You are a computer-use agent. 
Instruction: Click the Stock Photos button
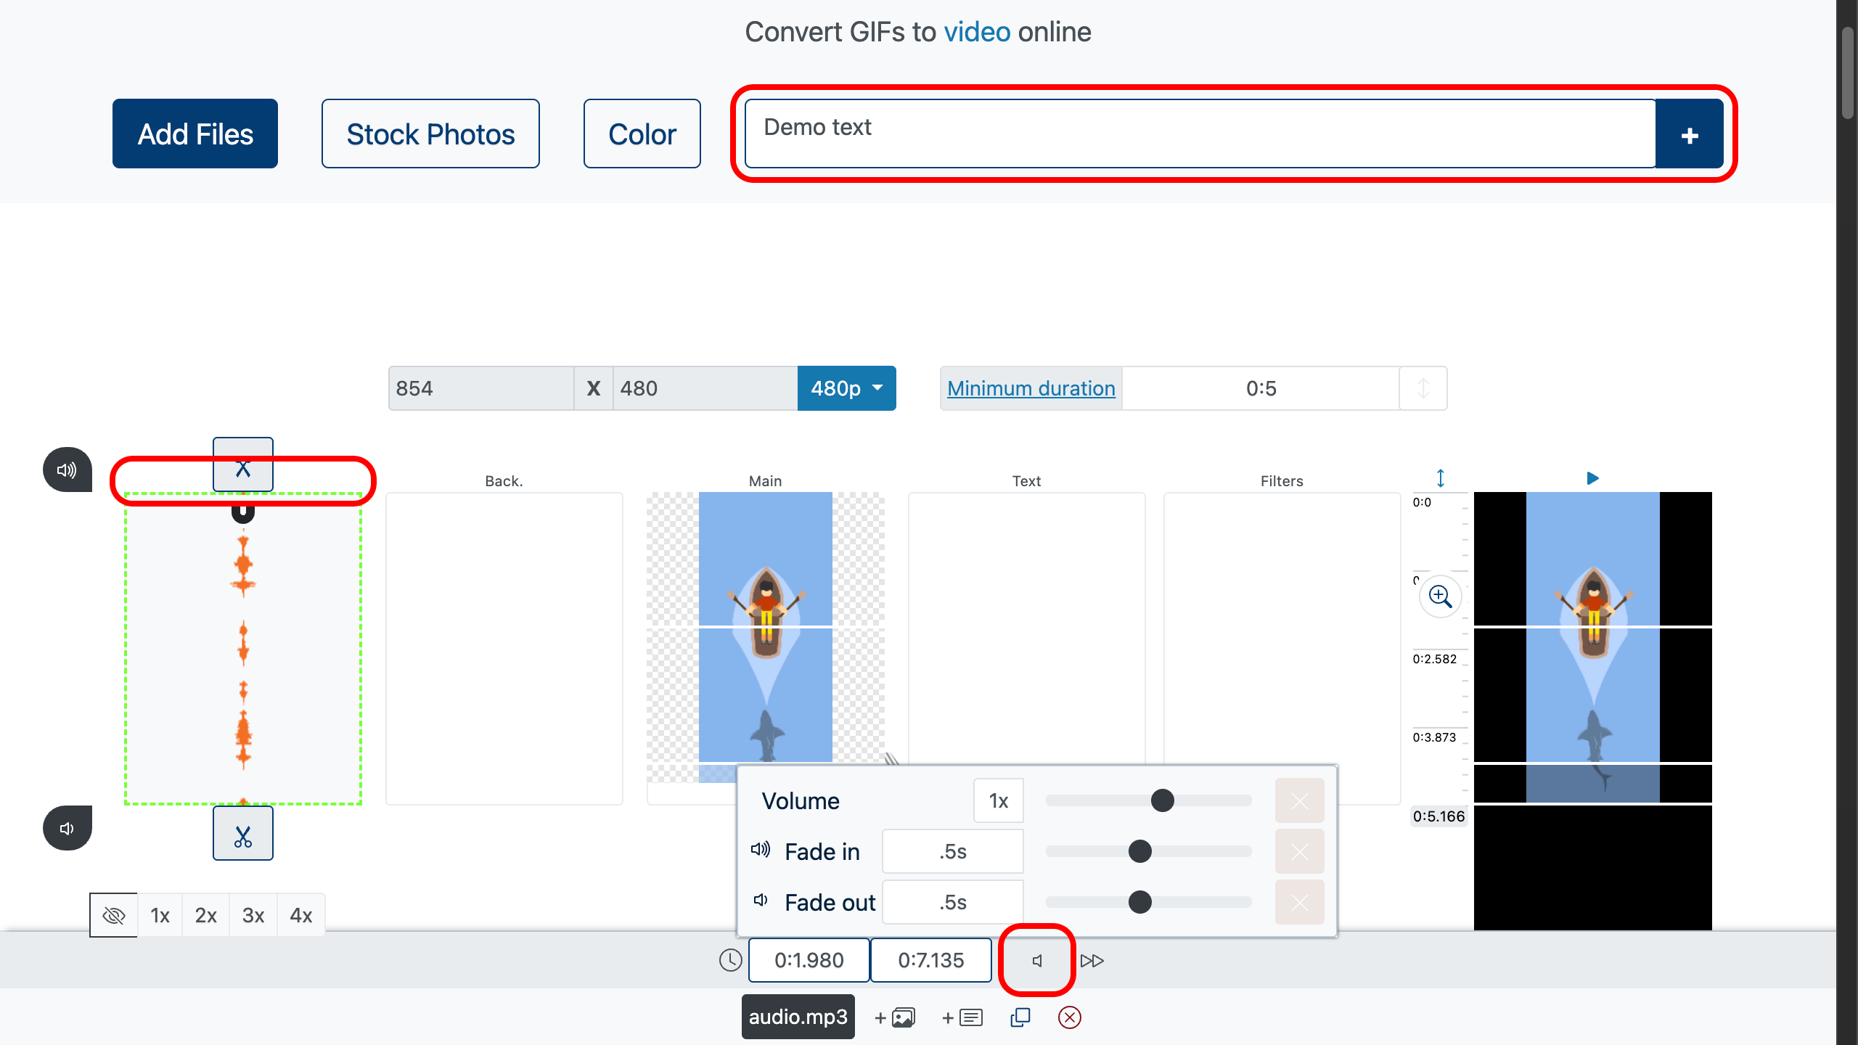(430, 134)
